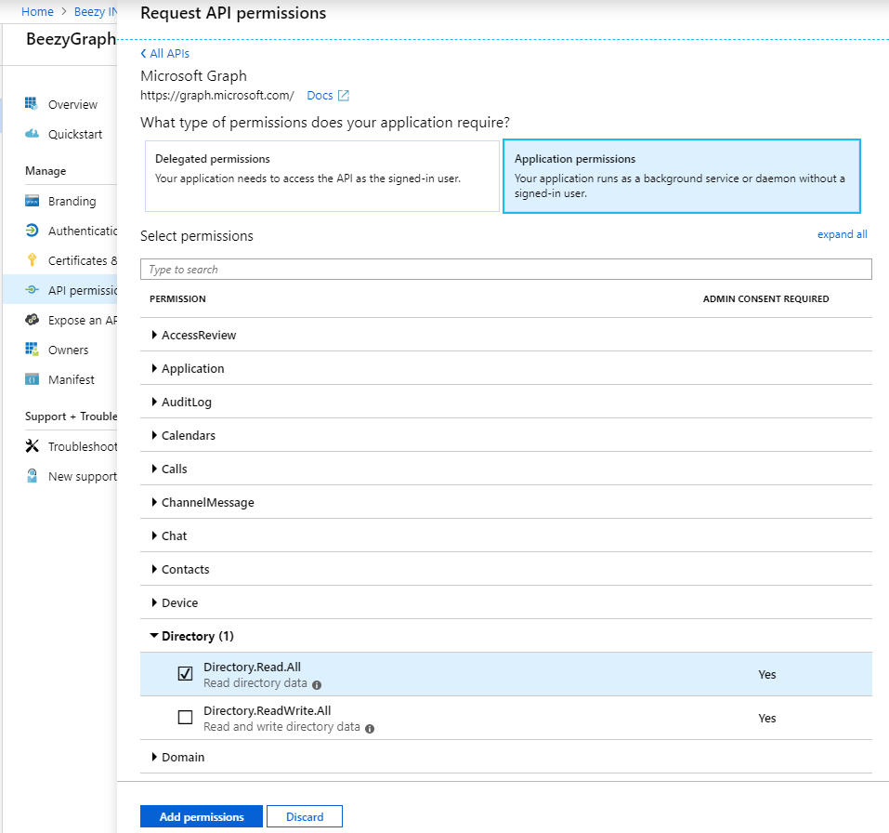Click the Discard button
Image resolution: width=889 pixels, height=833 pixels.
coord(305,816)
